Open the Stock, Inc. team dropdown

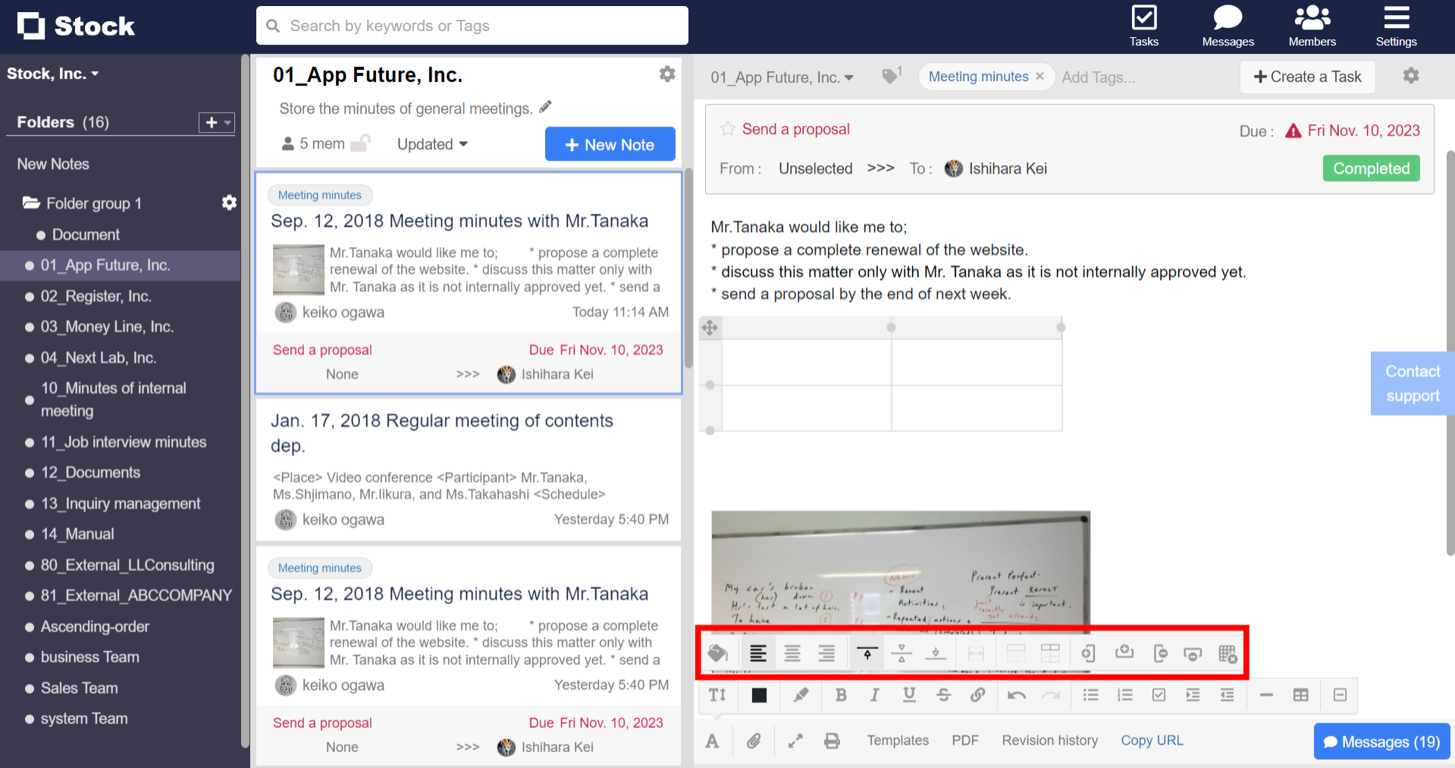coord(53,74)
